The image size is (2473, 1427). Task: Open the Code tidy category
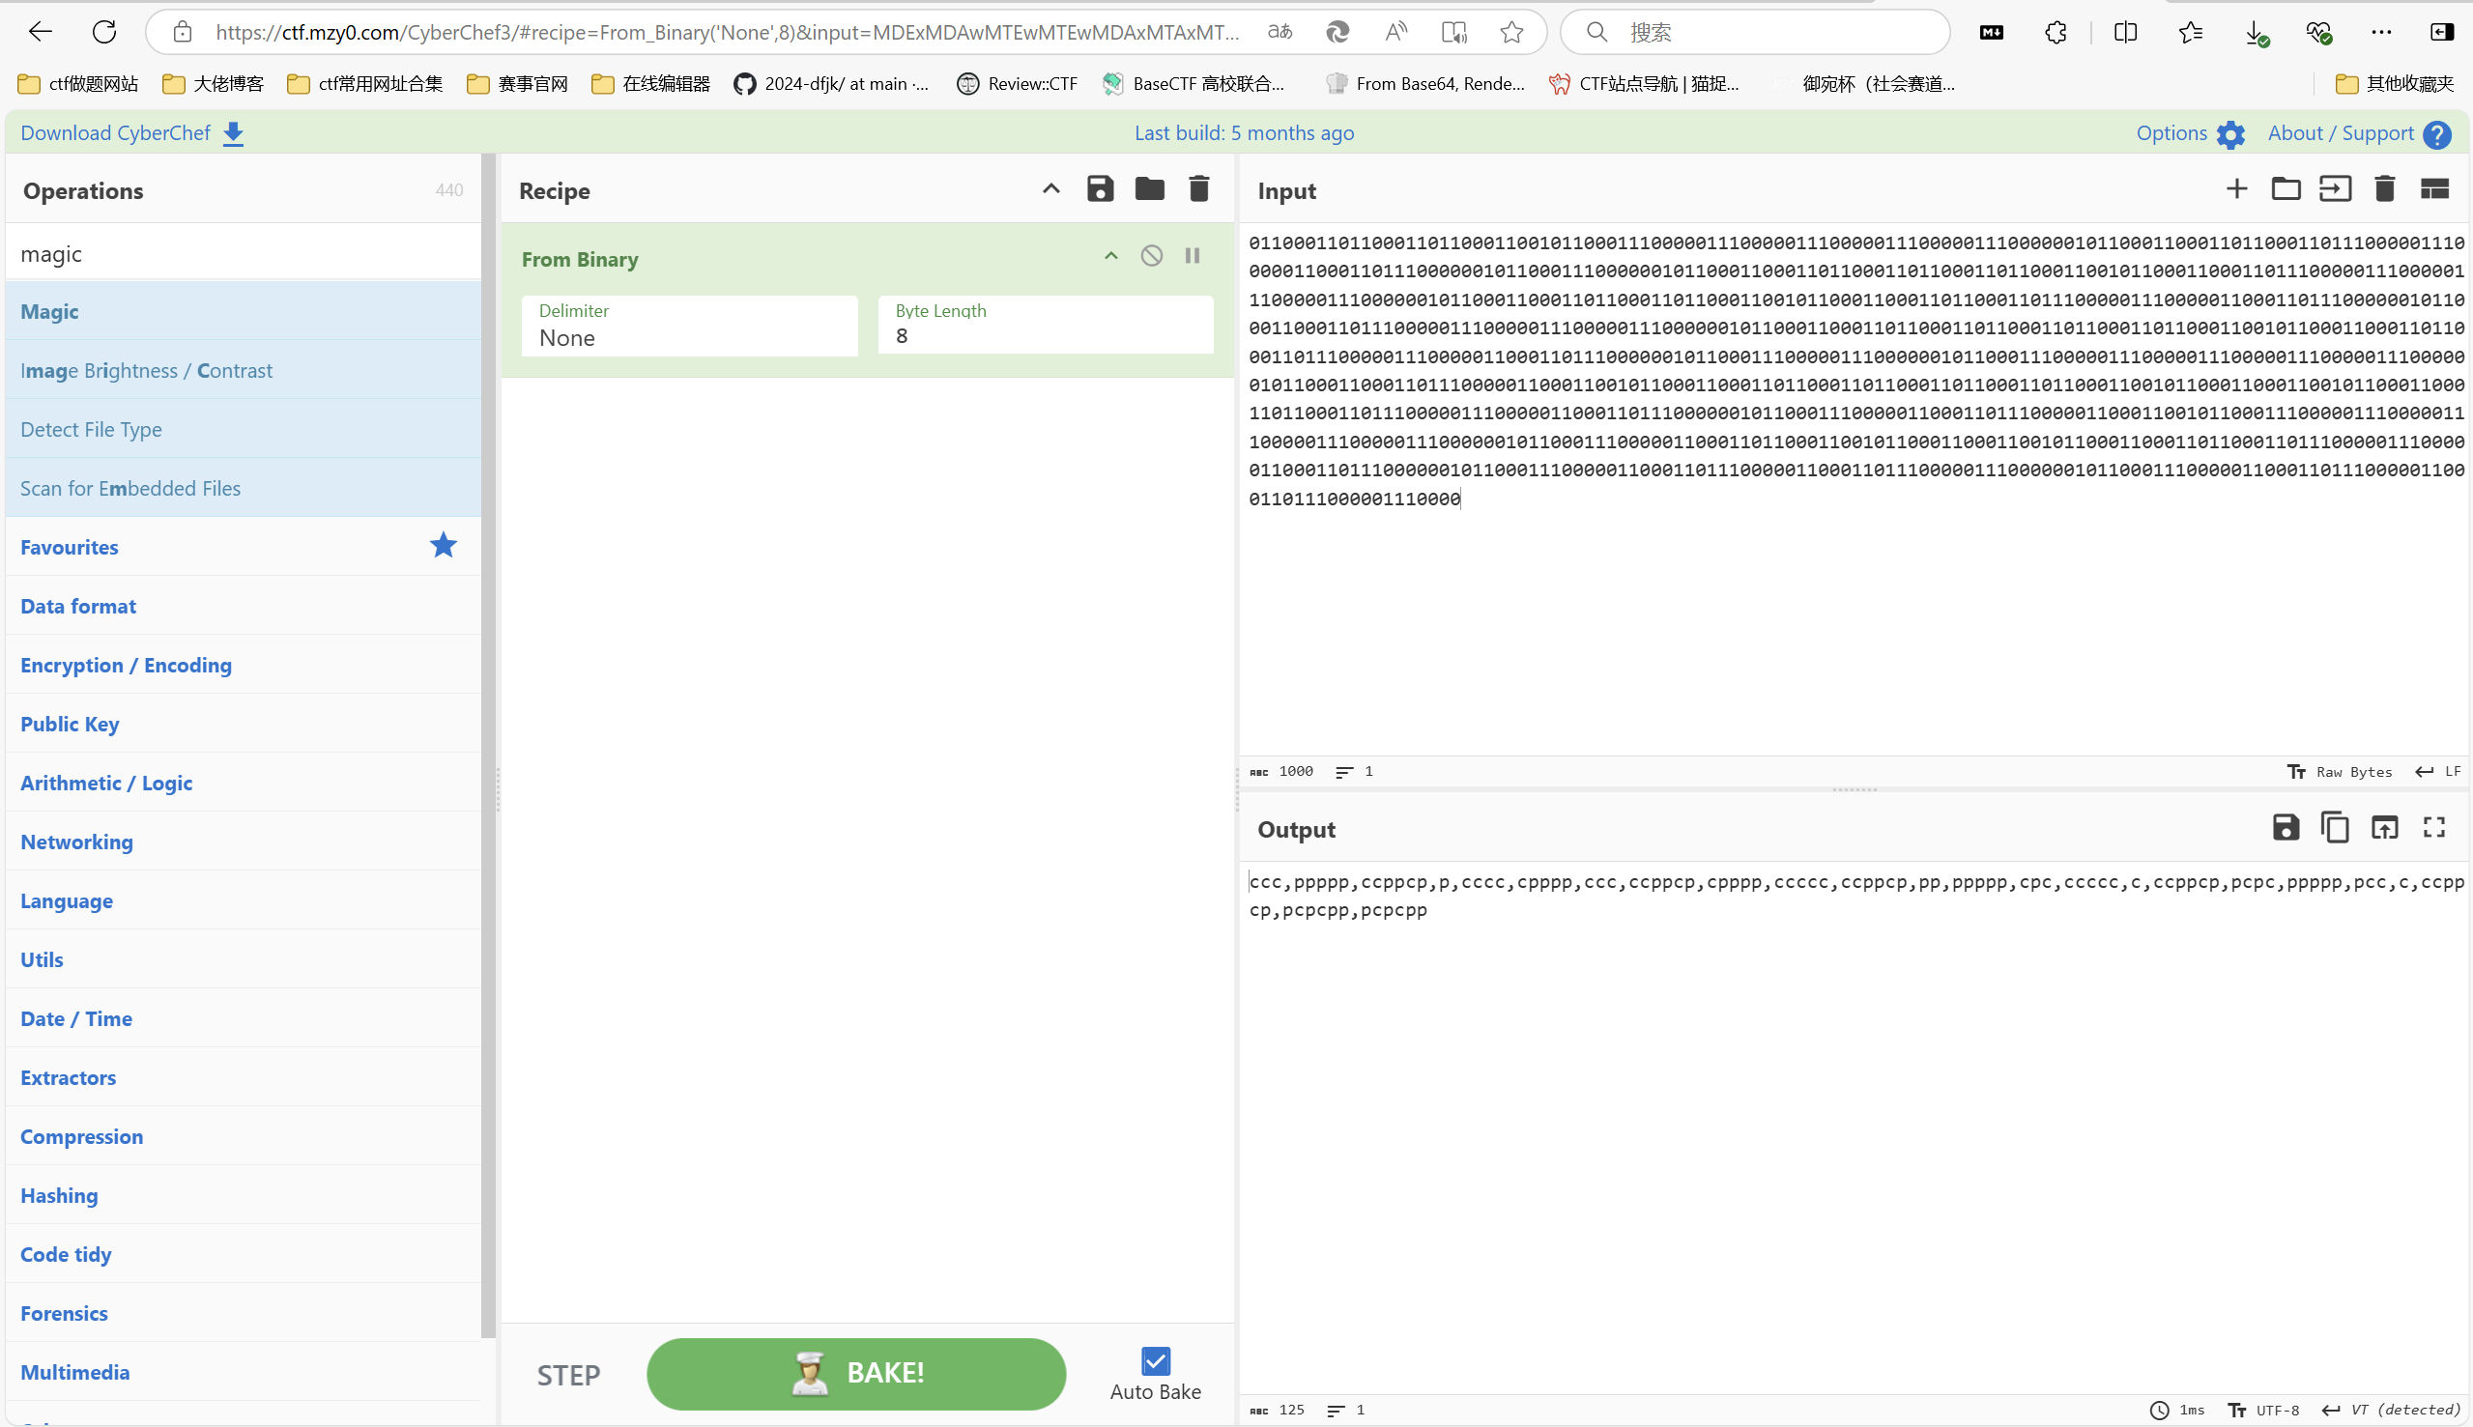[244, 1253]
